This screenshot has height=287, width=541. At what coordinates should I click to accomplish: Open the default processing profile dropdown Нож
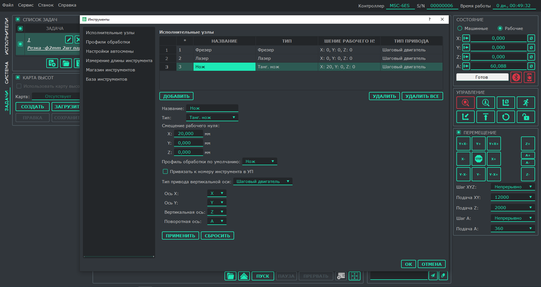pyautogui.click(x=260, y=161)
